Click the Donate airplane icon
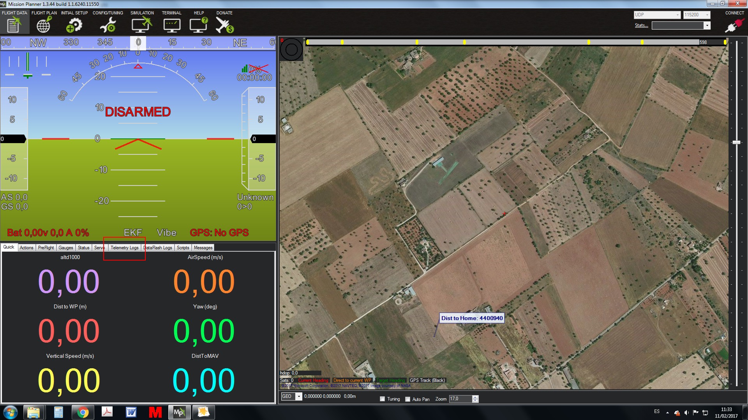This screenshot has height=420, width=748. click(x=224, y=25)
